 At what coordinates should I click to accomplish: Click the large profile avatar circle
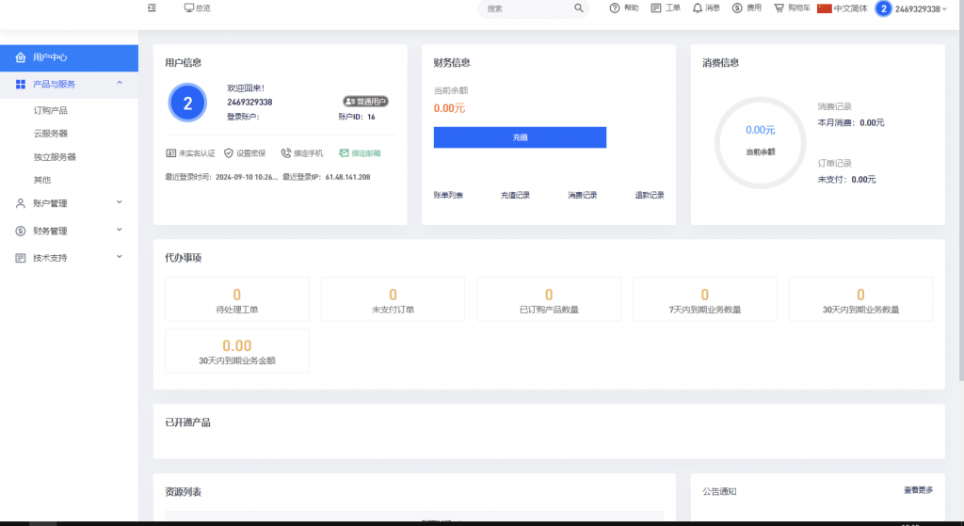point(187,103)
